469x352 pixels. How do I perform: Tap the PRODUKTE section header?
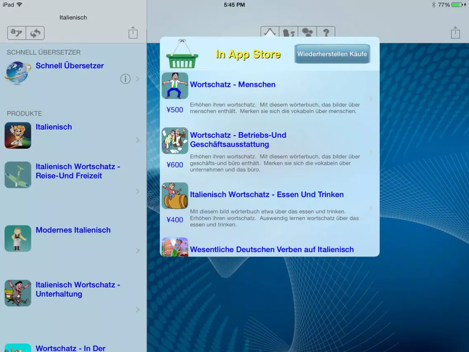click(x=24, y=114)
